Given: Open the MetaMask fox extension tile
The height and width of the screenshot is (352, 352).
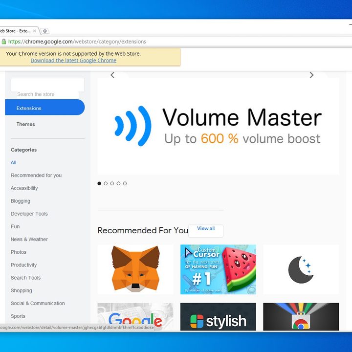Looking at the screenshot, I should (135, 269).
